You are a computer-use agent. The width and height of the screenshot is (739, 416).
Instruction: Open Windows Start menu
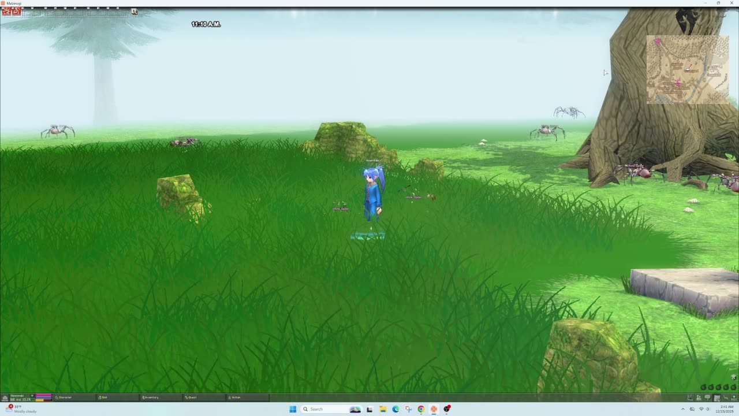pyautogui.click(x=293, y=409)
